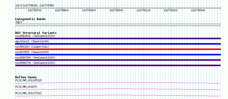Click ruler position 142708700

coord(35,10)
